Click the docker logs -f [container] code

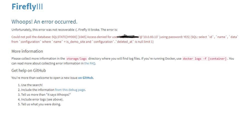pos(204,59)
